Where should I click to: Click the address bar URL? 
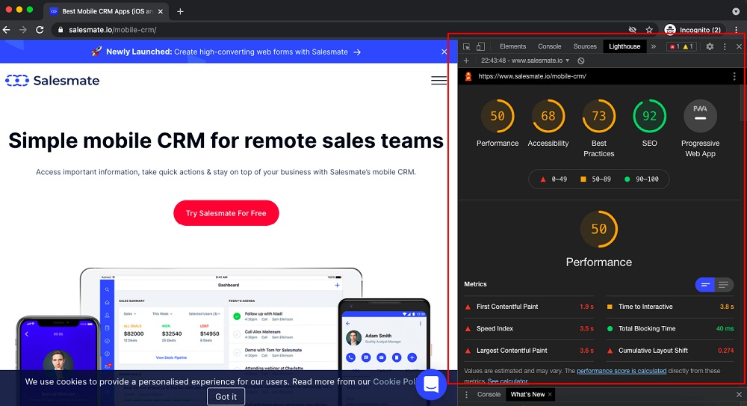(113, 30)
